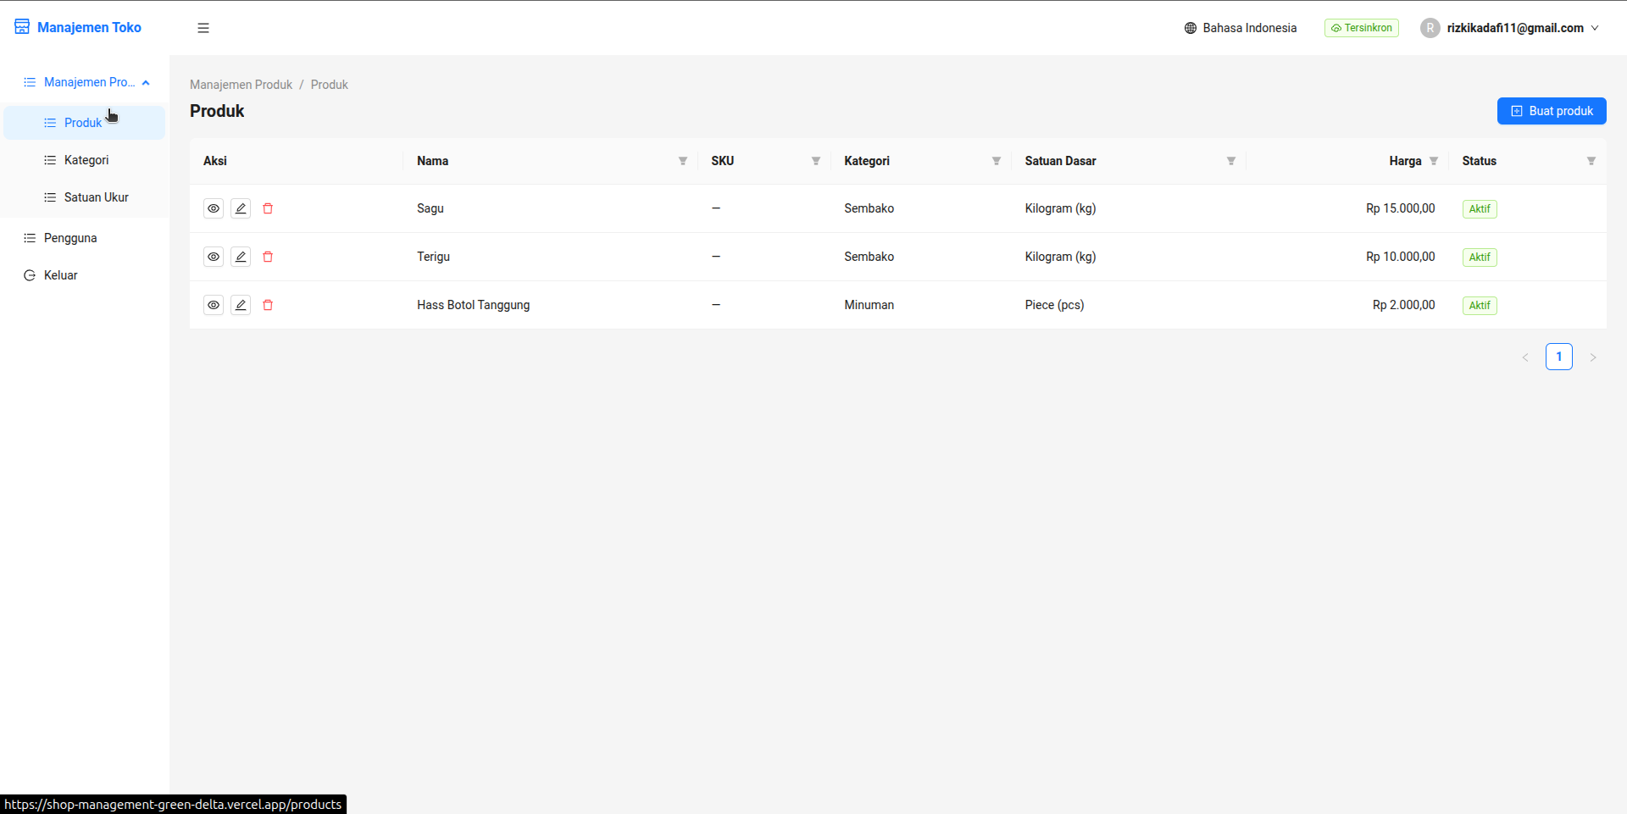Open the Kategori sidebar item
Image resolution: width=1627 pixels, height=814 pixels.
click(x=85, y=160)
